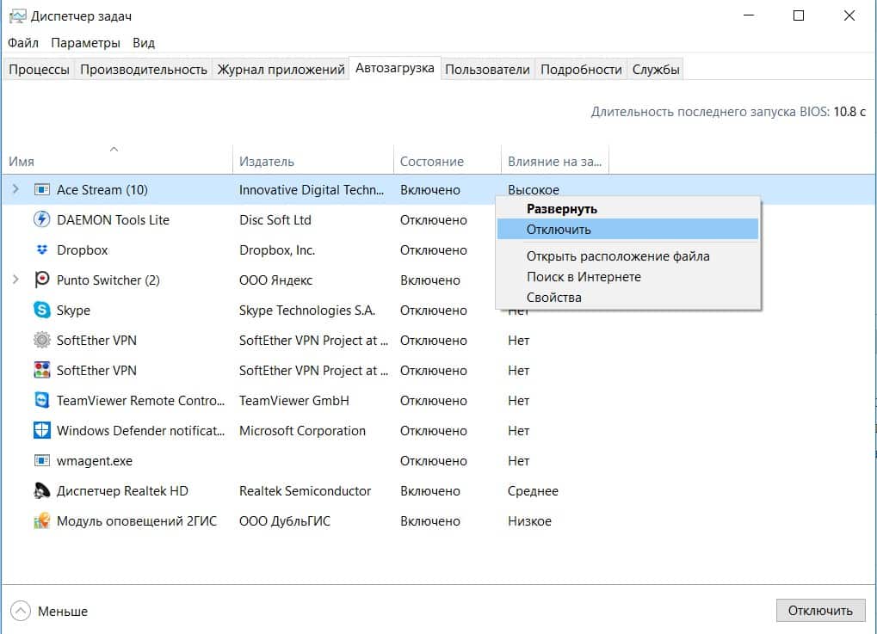Switch to the Процессы tab

pyautogui.click(x=39, y=70)
